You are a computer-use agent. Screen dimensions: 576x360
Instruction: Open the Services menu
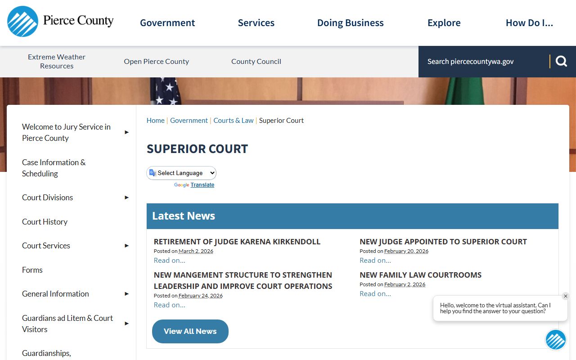pyautogui.click(x=256, y=23)
